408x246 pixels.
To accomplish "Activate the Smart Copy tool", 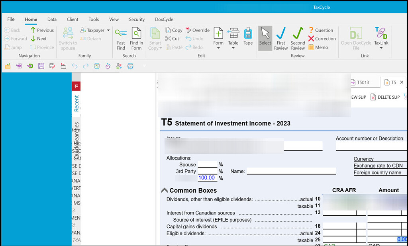I will 155,38.
